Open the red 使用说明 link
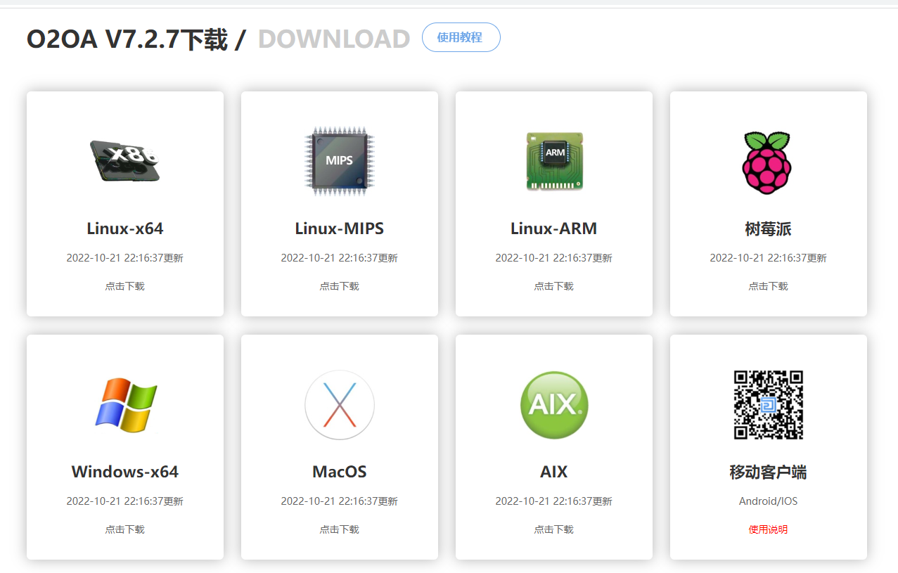The image size is (898, 573). click(x=769, y=529)
